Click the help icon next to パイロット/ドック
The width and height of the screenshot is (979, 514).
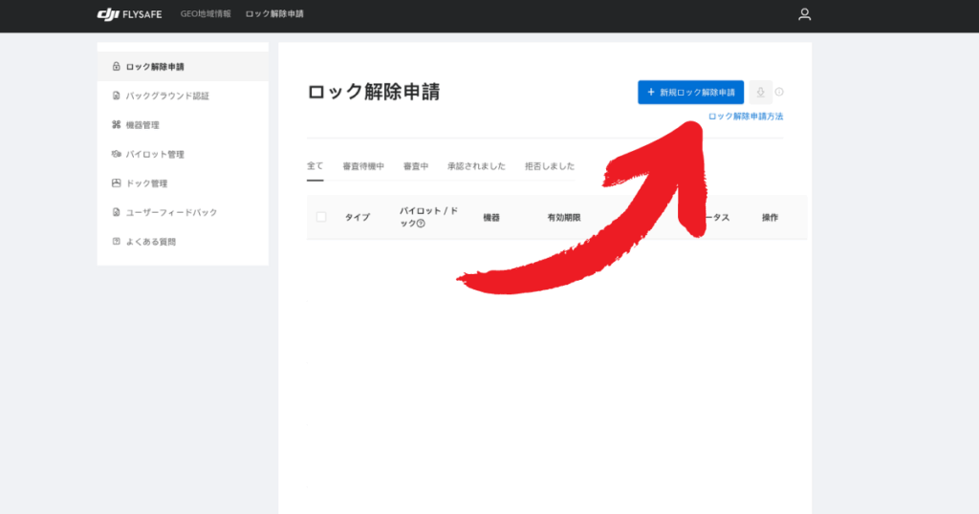(x=421, y=224)
